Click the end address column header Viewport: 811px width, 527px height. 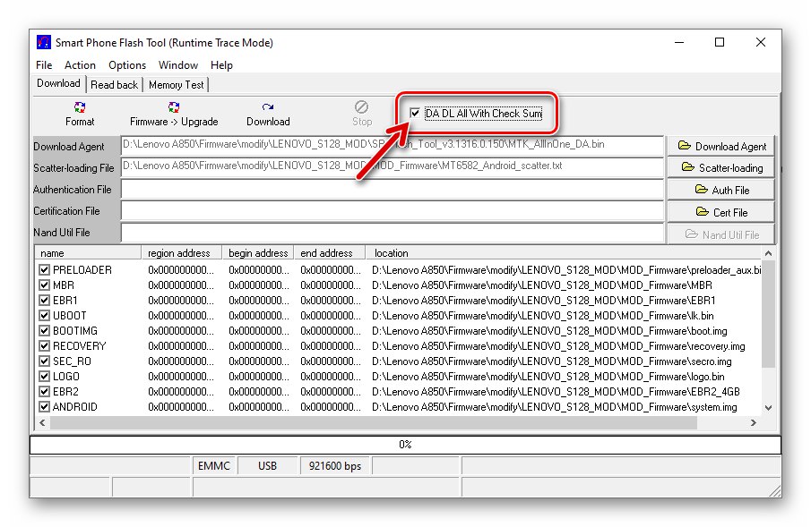coord(330,253)
